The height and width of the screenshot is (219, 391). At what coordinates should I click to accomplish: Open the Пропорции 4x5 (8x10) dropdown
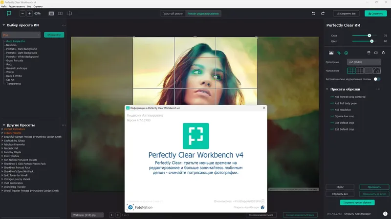tap(364, 62)
